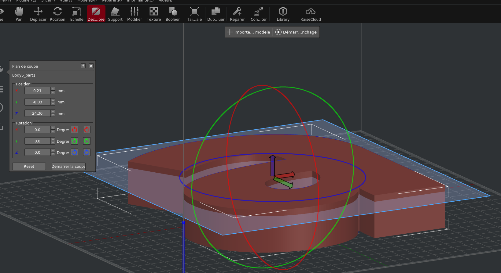This screenshot has width=501, height=273.
Task: Increase Rotation Z with up arrow
Action: pos(53,151)
